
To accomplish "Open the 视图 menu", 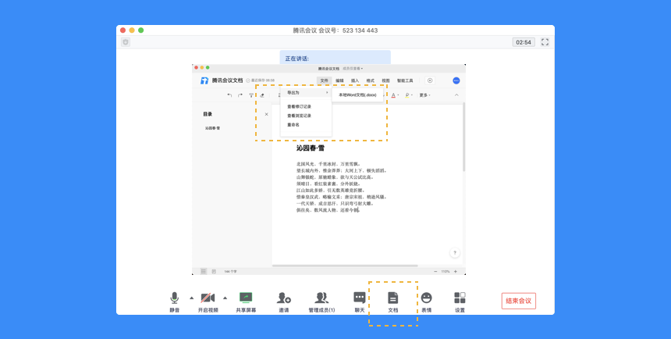I will coord(386,80).
